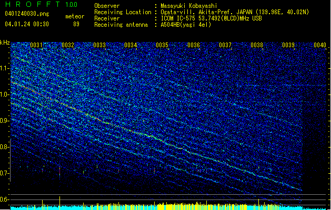Click the 0040 time marker
331x210 pixels.
320,45
